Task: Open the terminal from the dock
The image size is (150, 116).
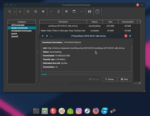Action: (36, 111)
